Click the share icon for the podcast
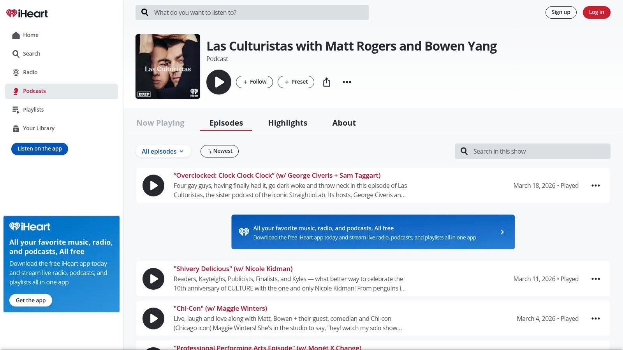The height and width of the screenshot is (350, 623). pos(327,82)
